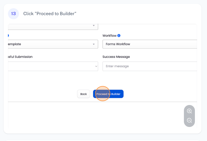
Task: Click the Workflow field label
Action: 109,35
